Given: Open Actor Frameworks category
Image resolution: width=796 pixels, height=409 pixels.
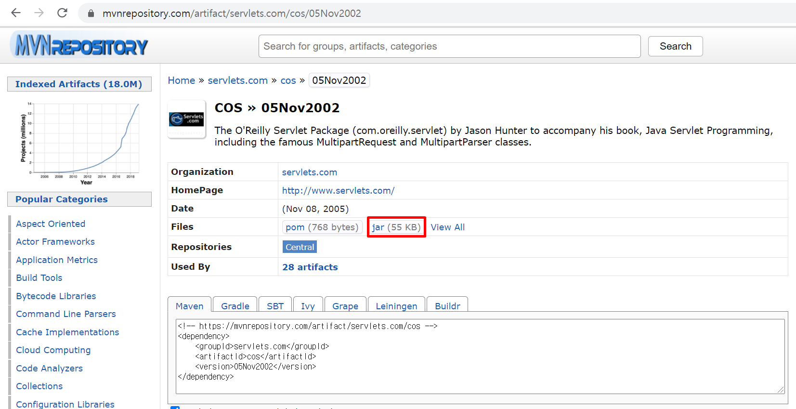Looking at the screenshot, I should pyautogui.click(x=55, y=241).
